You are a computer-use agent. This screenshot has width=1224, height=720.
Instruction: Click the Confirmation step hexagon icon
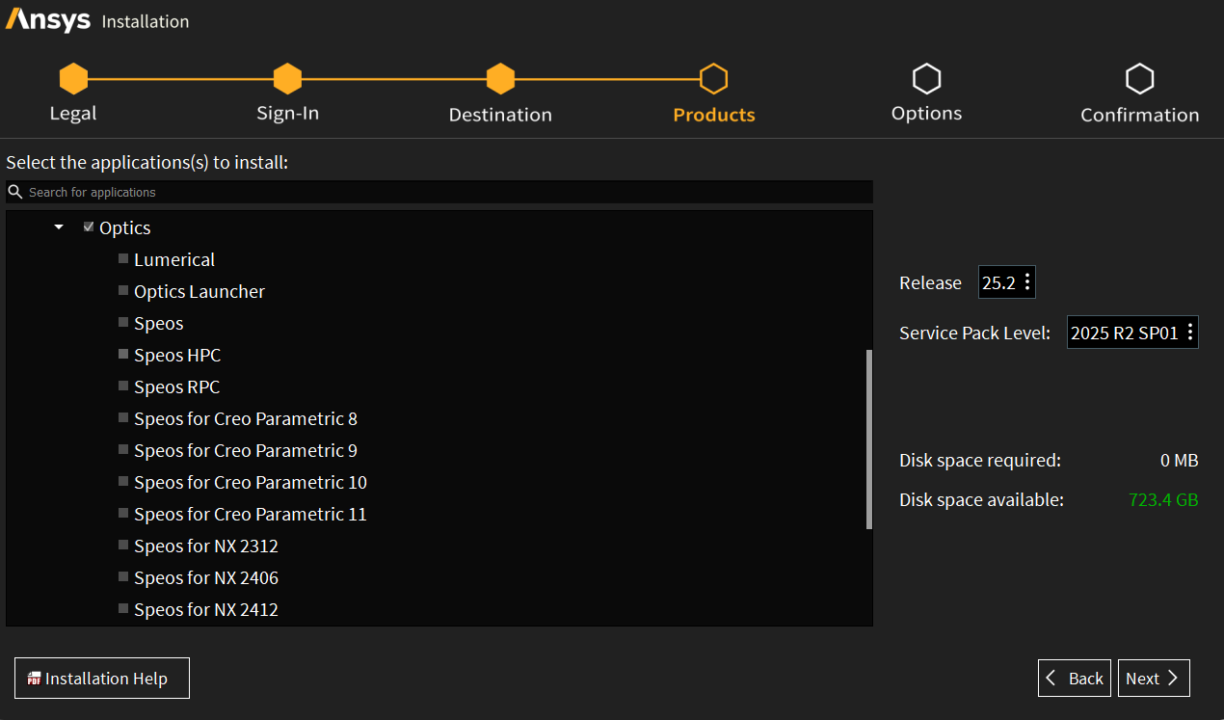click(1139, 79)
